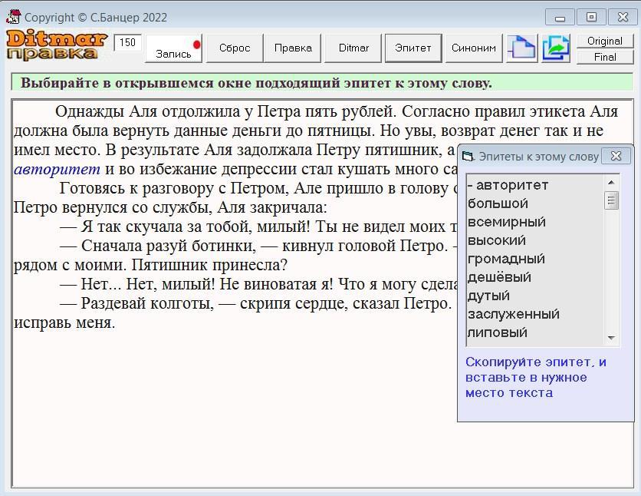Viewport: 641px width, 496px height.
Task: Start recording with the Запись button
Action: [x=175, y=48]
